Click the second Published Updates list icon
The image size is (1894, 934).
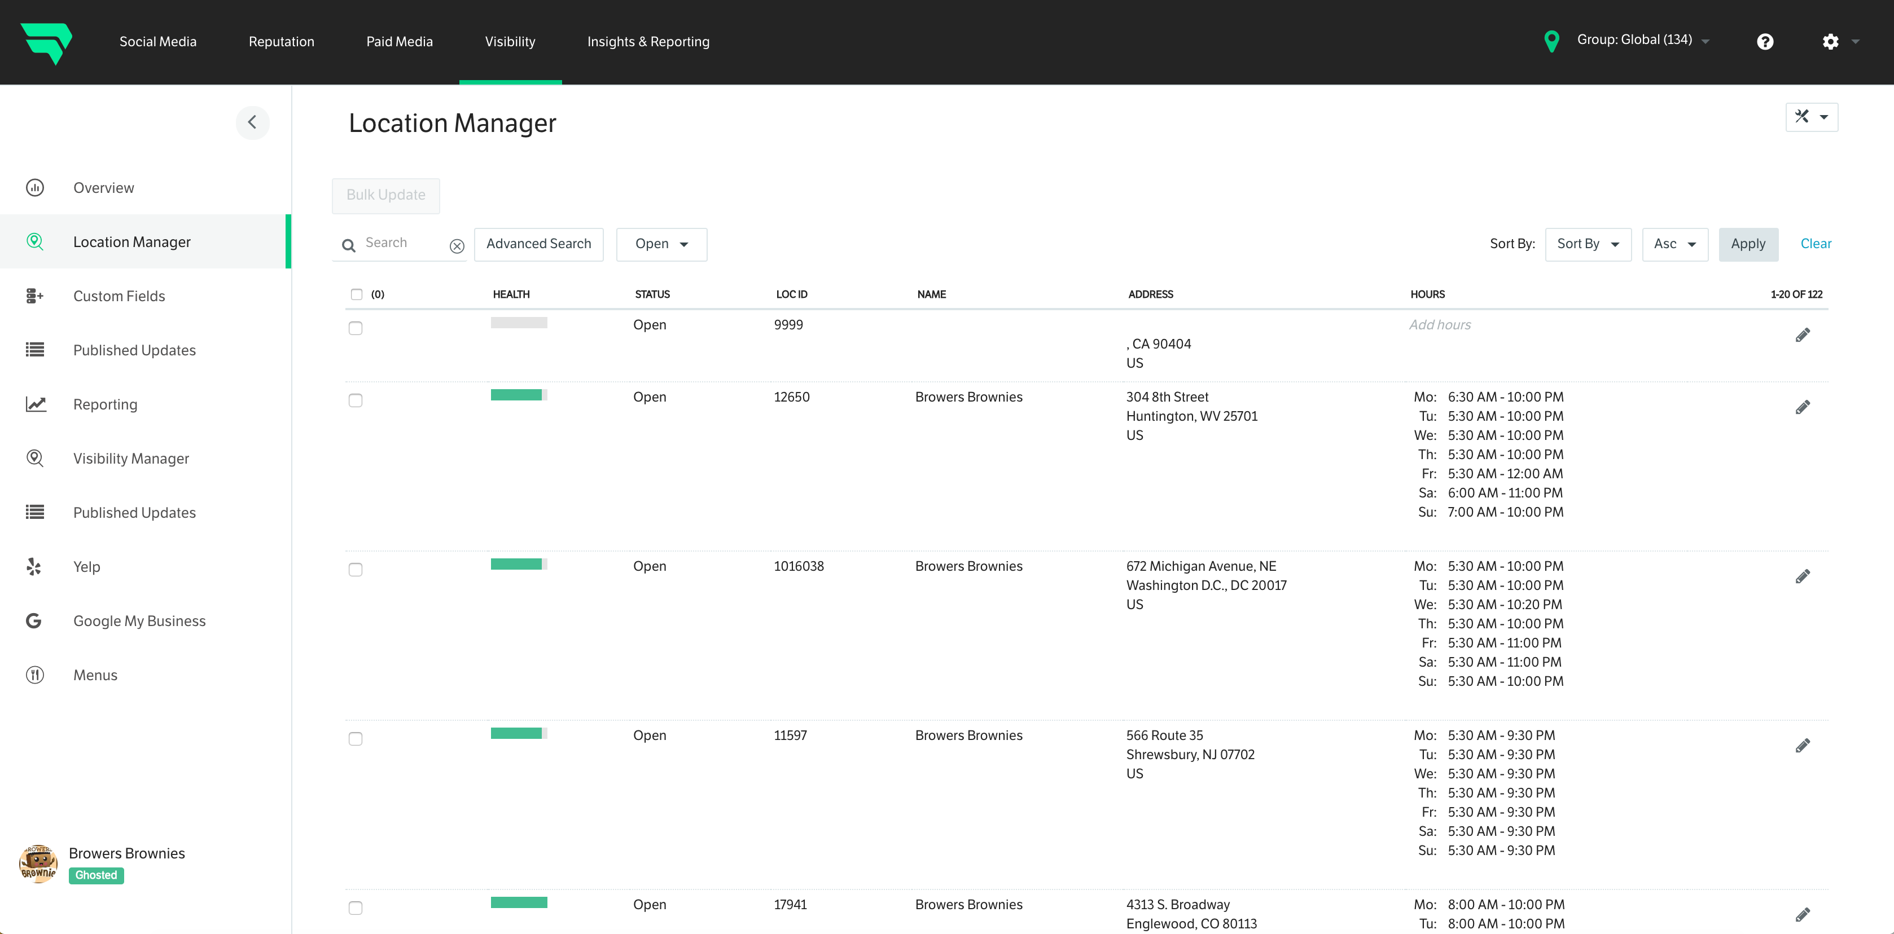point(34,512)
